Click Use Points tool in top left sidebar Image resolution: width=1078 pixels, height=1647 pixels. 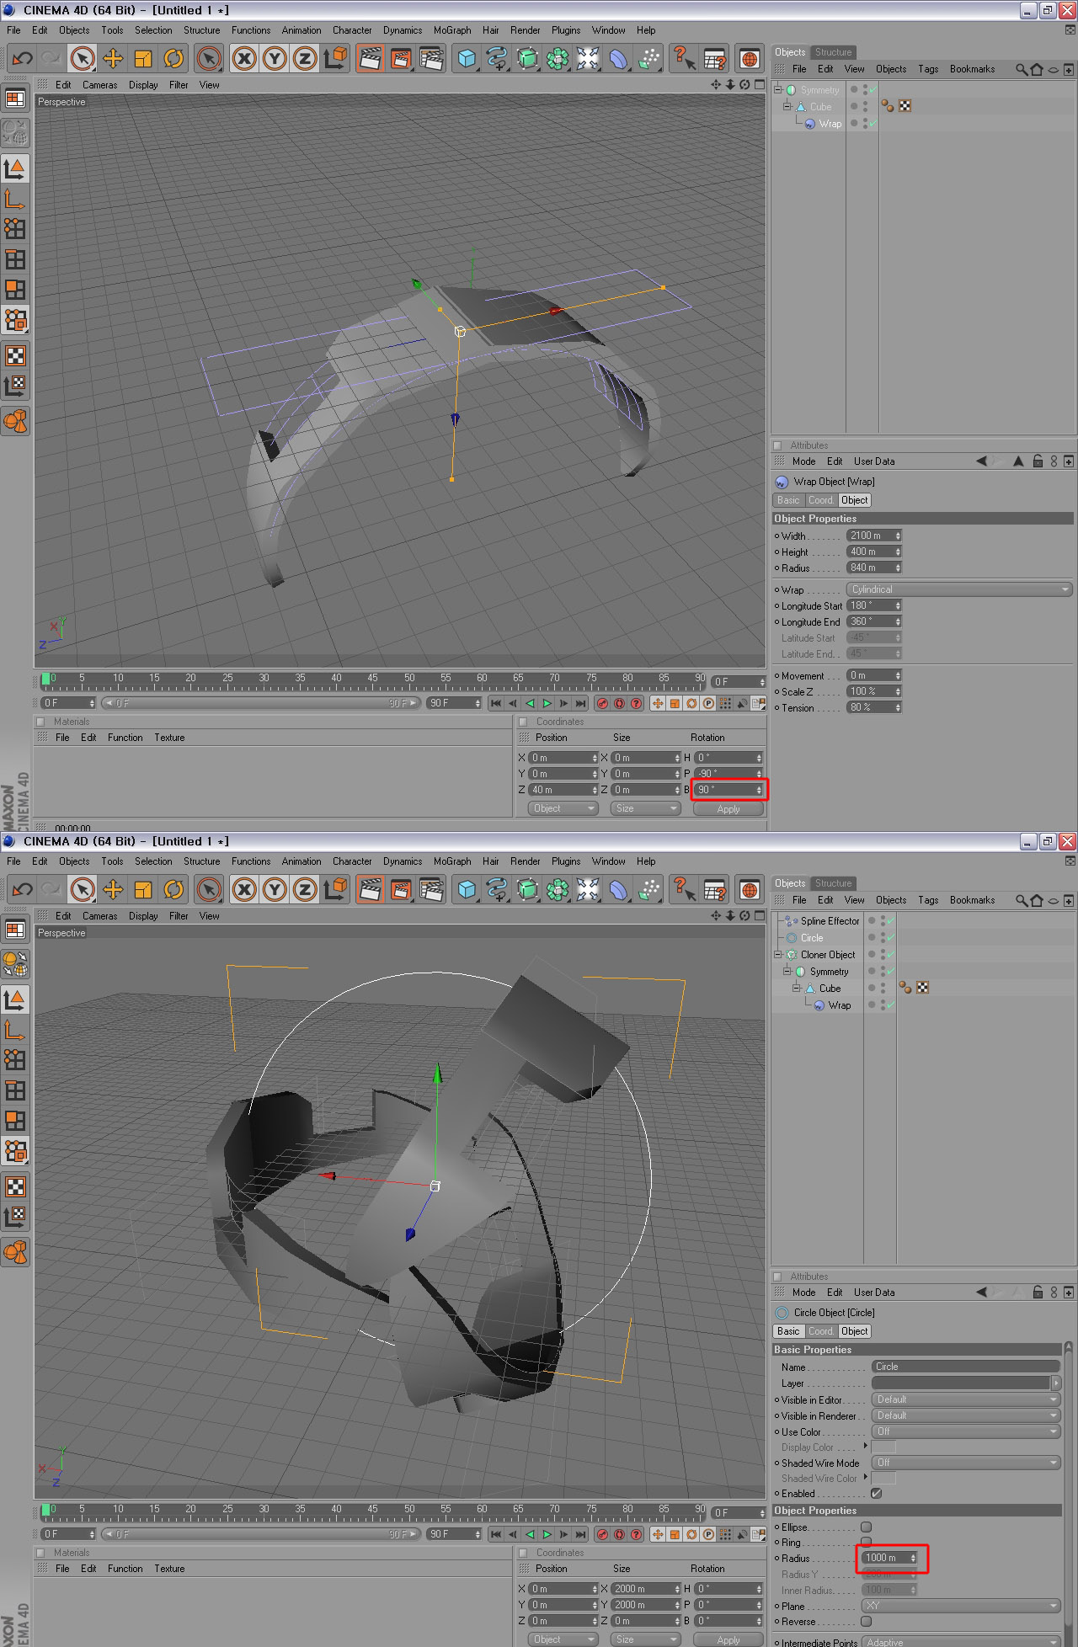pyautogui.click(x=15, y=229)
